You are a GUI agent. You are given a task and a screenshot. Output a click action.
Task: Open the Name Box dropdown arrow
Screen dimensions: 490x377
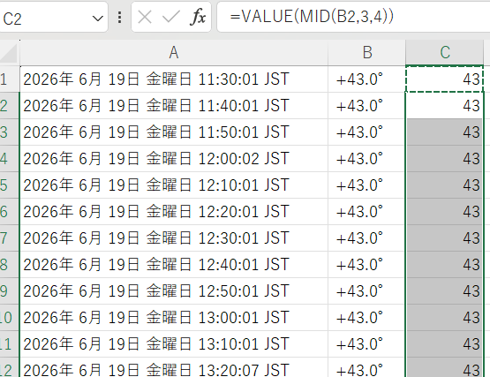click(x=98, y=19)
